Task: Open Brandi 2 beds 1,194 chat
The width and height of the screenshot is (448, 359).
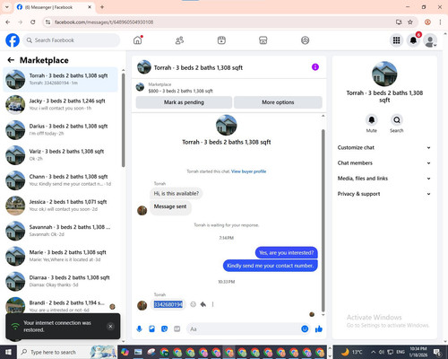Action: point(61,306)
